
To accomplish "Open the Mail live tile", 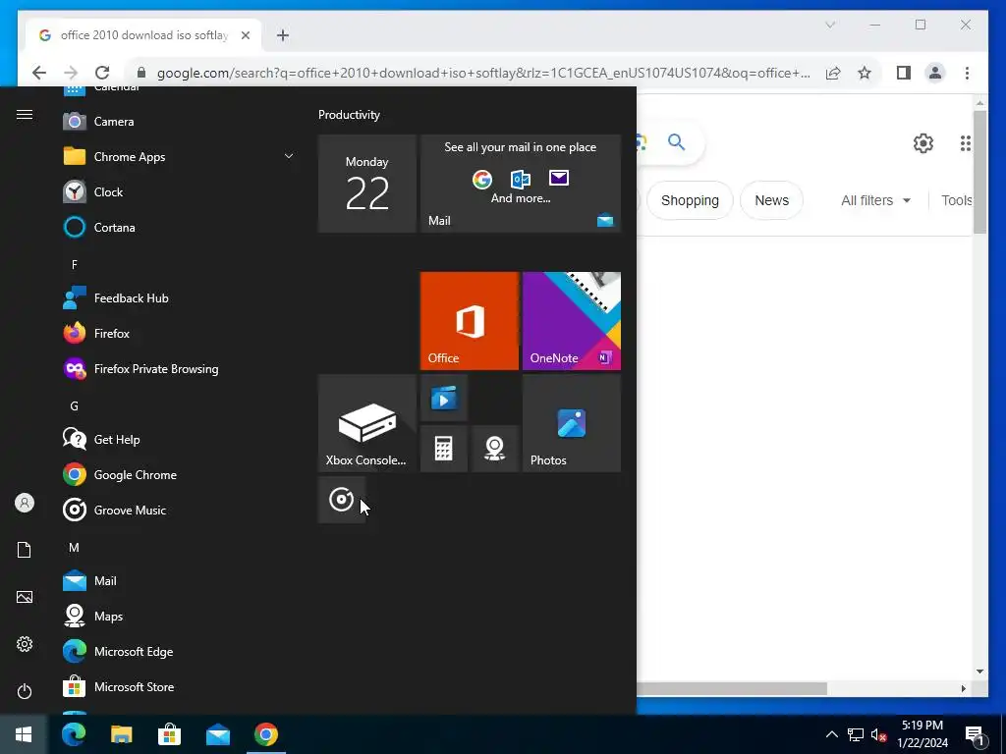I will 521,184.
